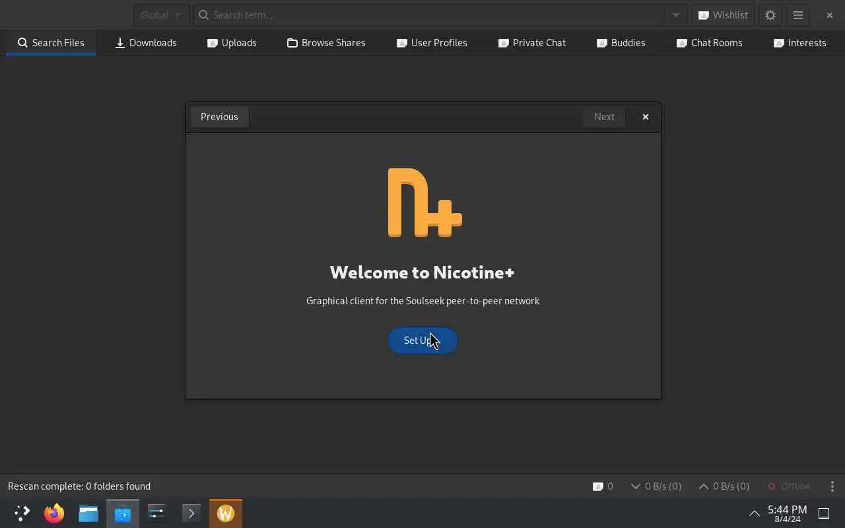This screenshot has height=528, width=845.
Task: Open the status bar three-dot menu
Action: coord(832,486)
